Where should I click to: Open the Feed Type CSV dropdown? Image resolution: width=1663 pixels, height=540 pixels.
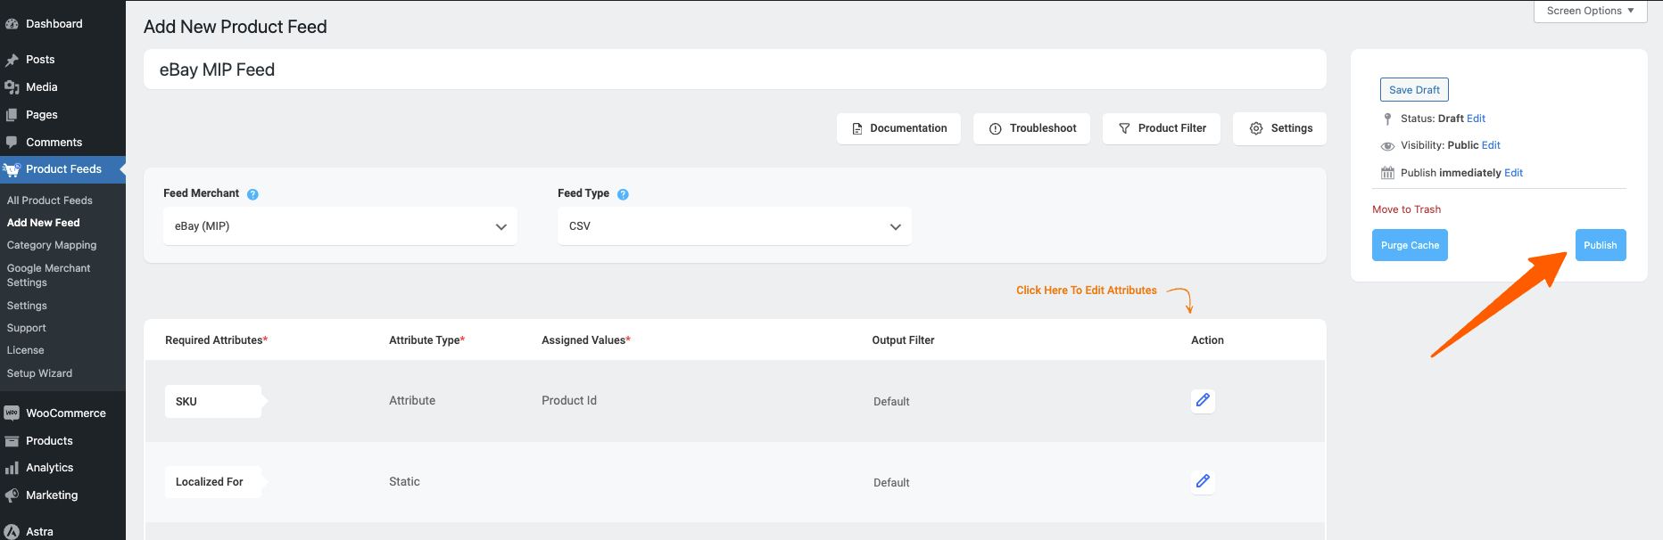point(734,226)
